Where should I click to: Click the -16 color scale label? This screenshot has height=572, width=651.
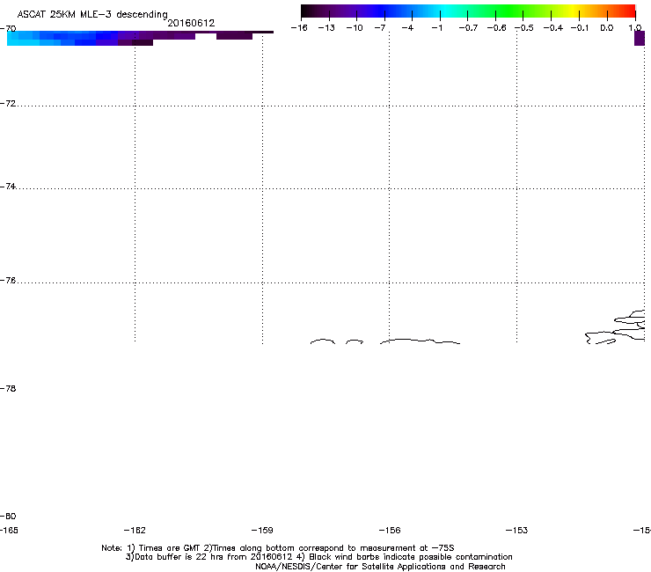click(299, 28)
